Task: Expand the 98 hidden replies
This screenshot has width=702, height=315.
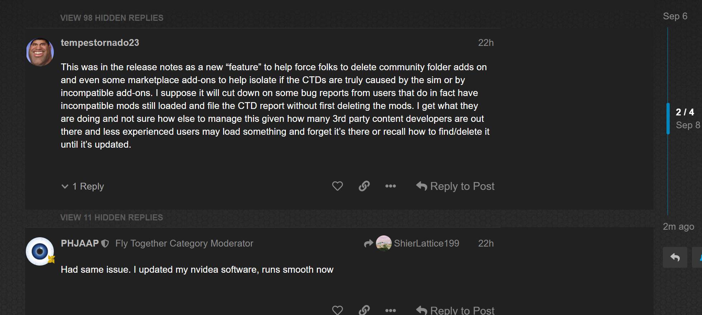Action: [112, 18]
